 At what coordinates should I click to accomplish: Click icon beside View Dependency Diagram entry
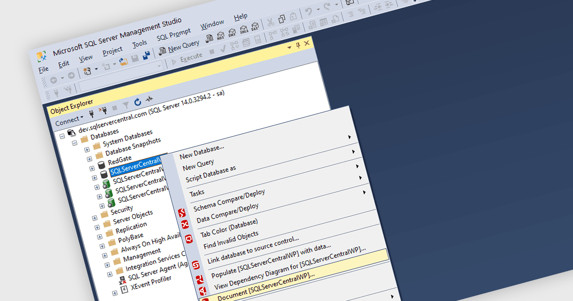[202, 290]
